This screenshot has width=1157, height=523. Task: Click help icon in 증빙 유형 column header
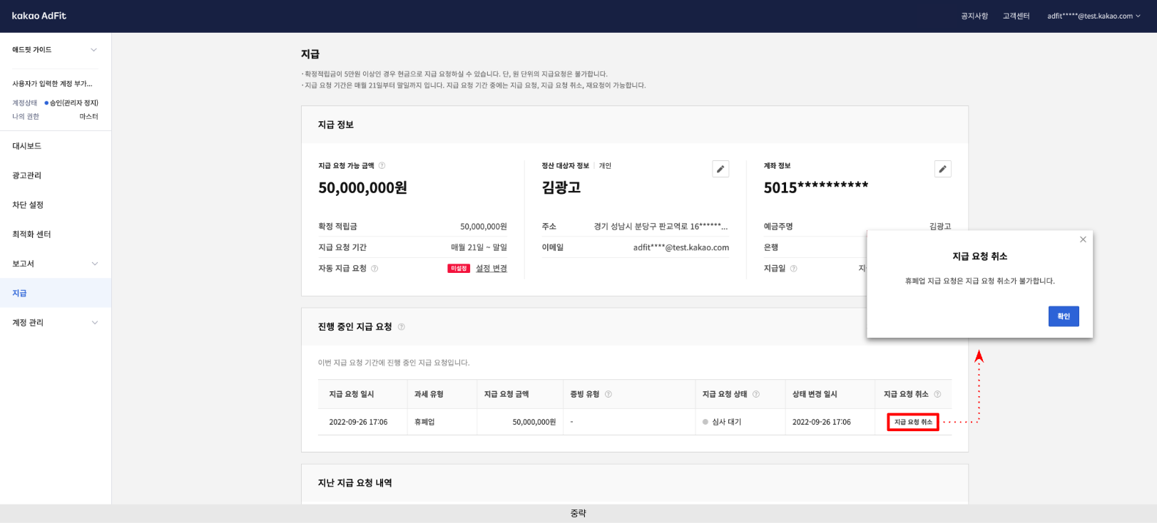tap(608, 394)
